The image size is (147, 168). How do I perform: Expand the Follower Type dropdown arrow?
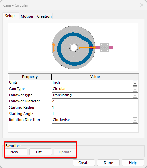click(x=135, y=95)
